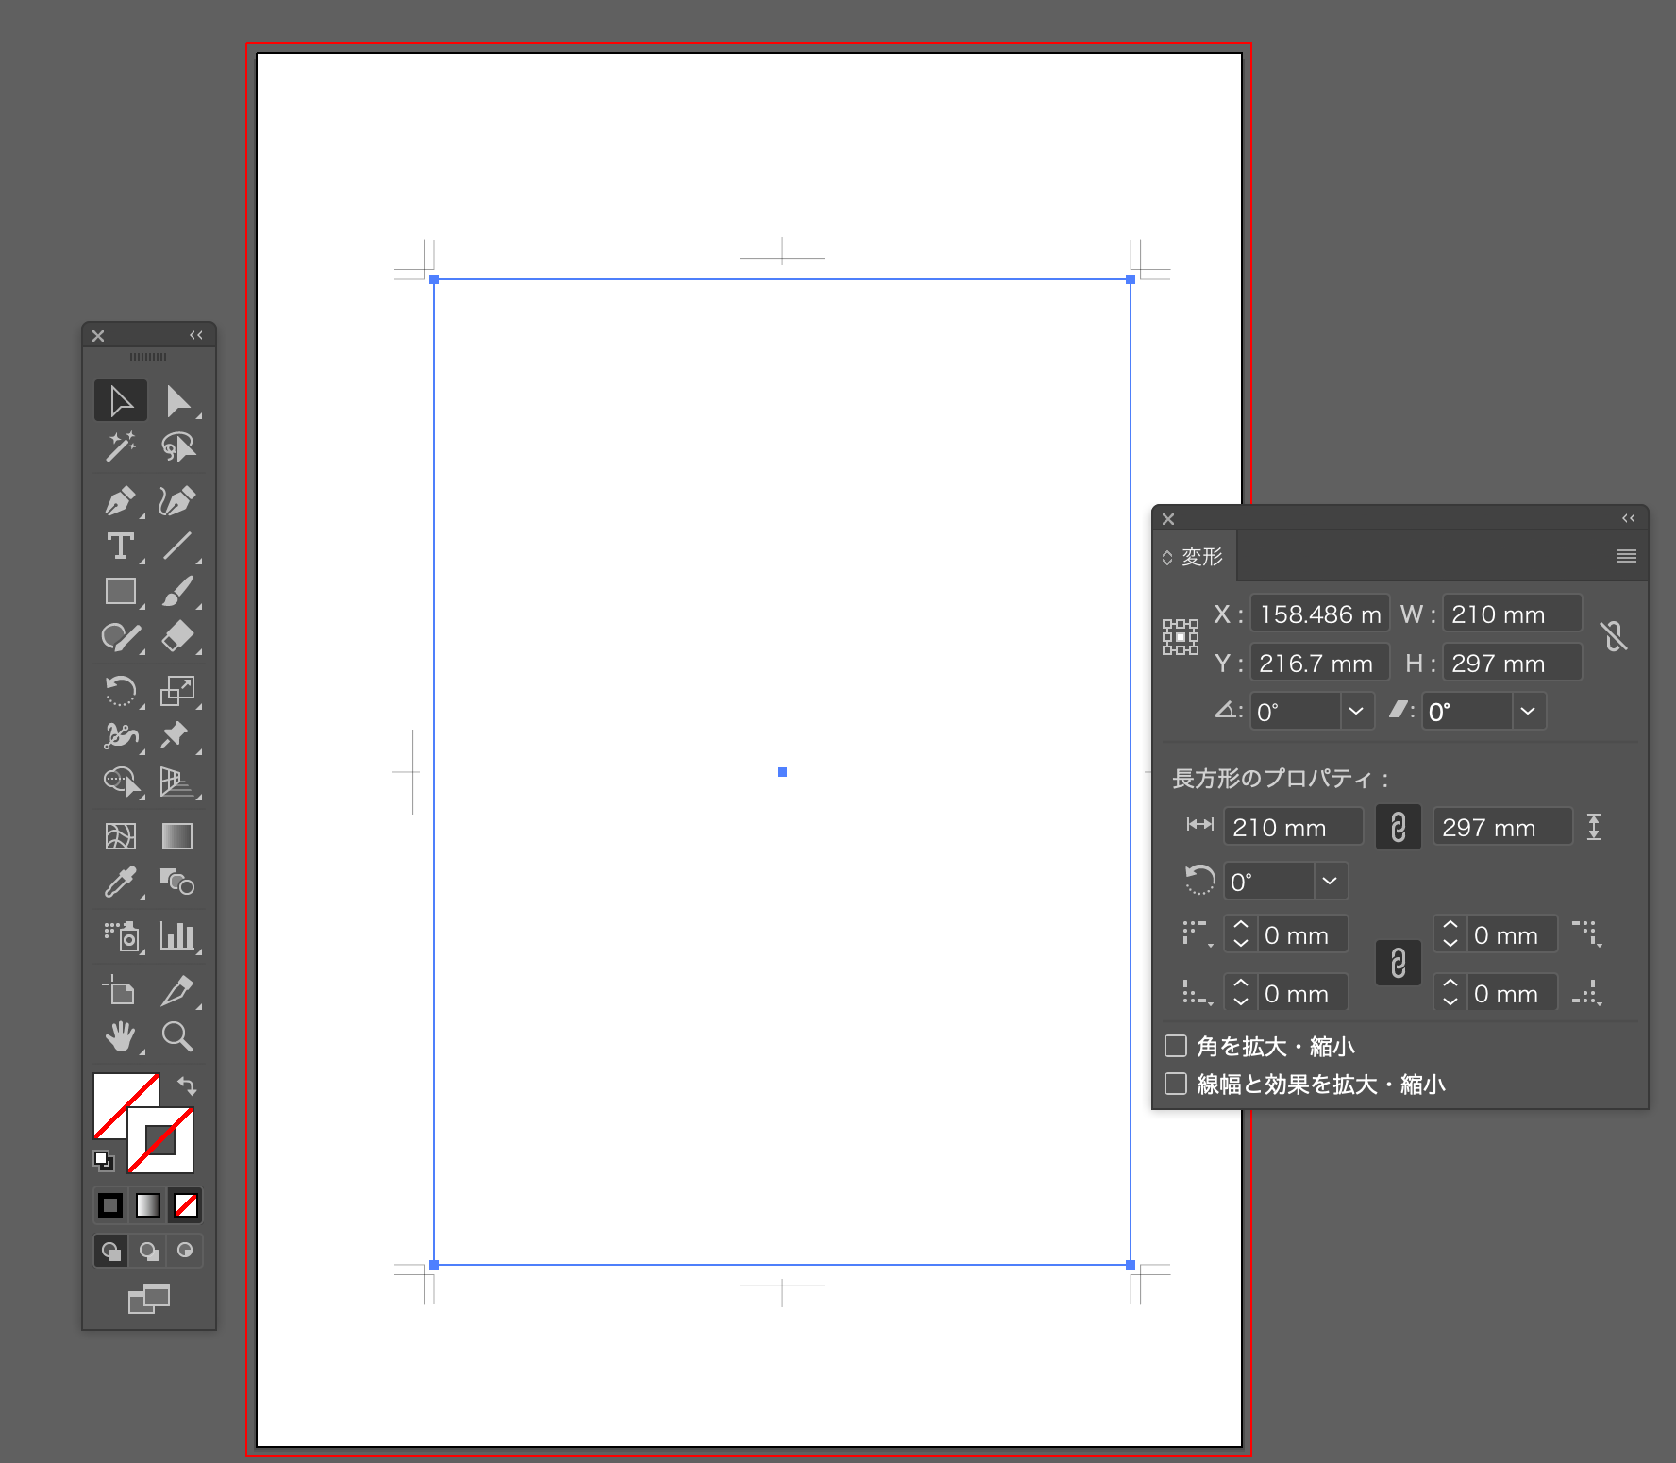The height and width of the screenshot is (1463, 1676).
Task: Select the Pen tool
Action: (120, 500)
